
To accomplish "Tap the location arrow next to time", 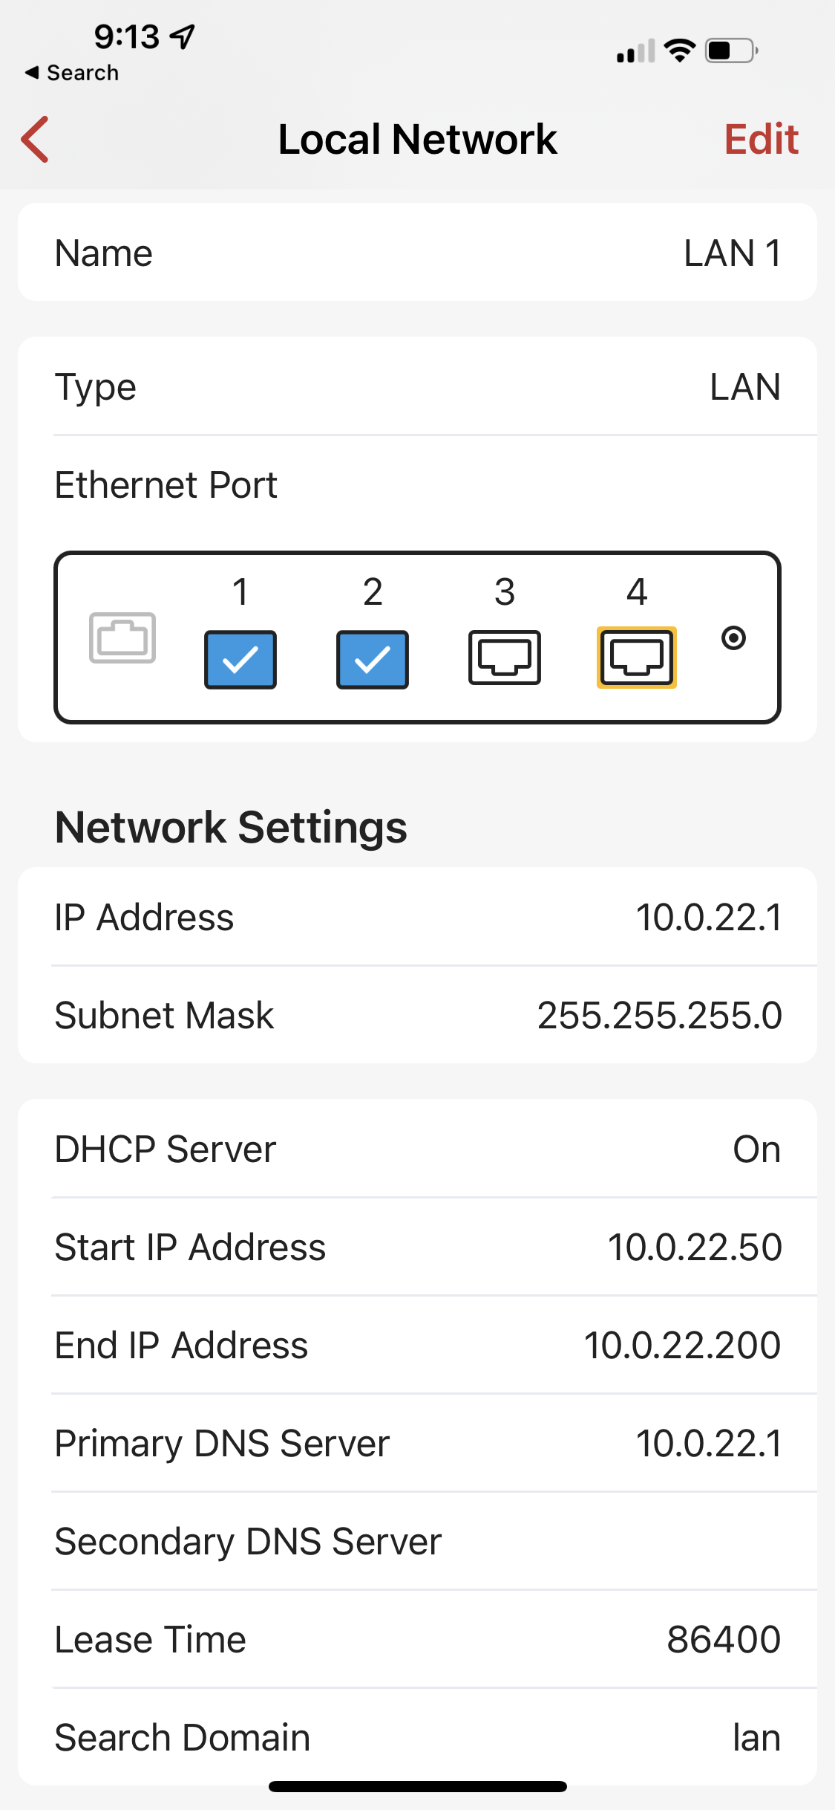I will click(183, 36).
